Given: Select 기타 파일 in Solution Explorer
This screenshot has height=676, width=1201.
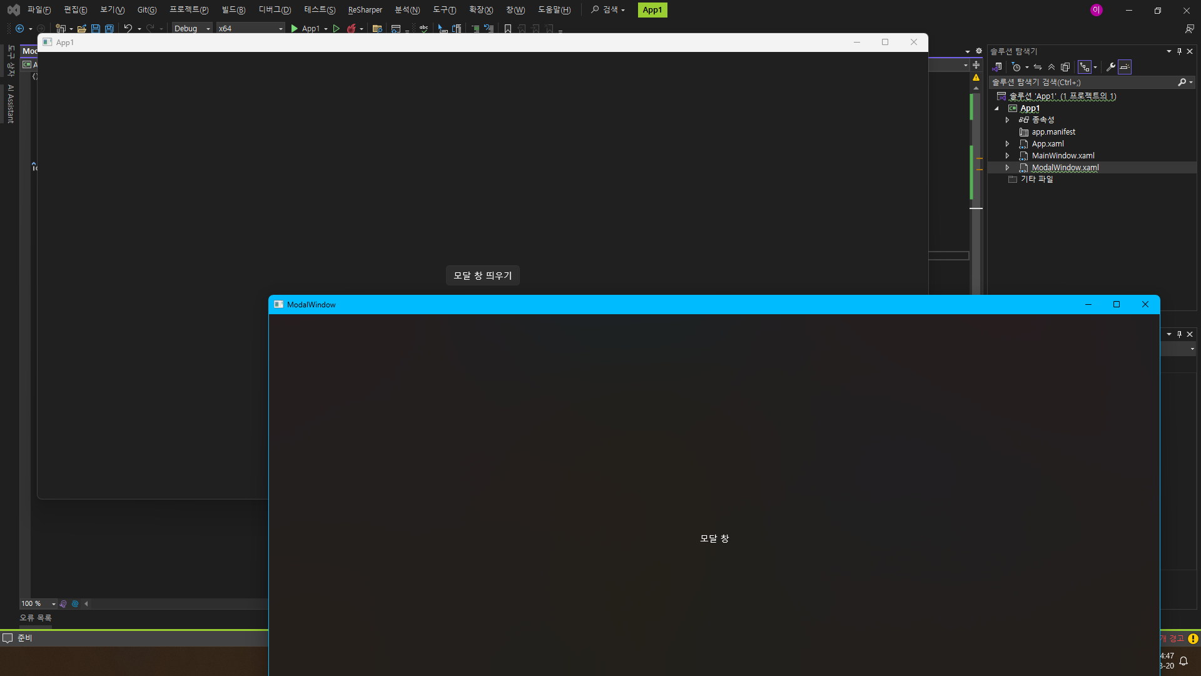Looking at the screenshot, I should pyautogui.click(x=1037, y=180).
